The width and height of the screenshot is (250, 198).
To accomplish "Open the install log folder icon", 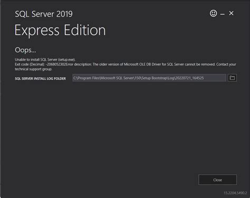I will [232, 78].
